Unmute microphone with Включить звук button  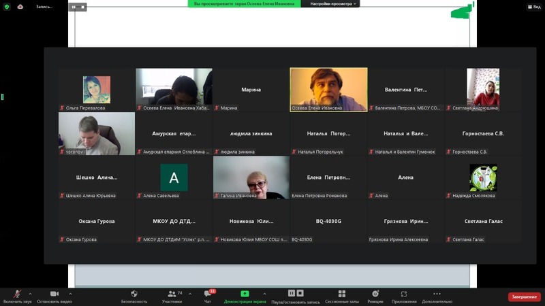click(17, 296)
